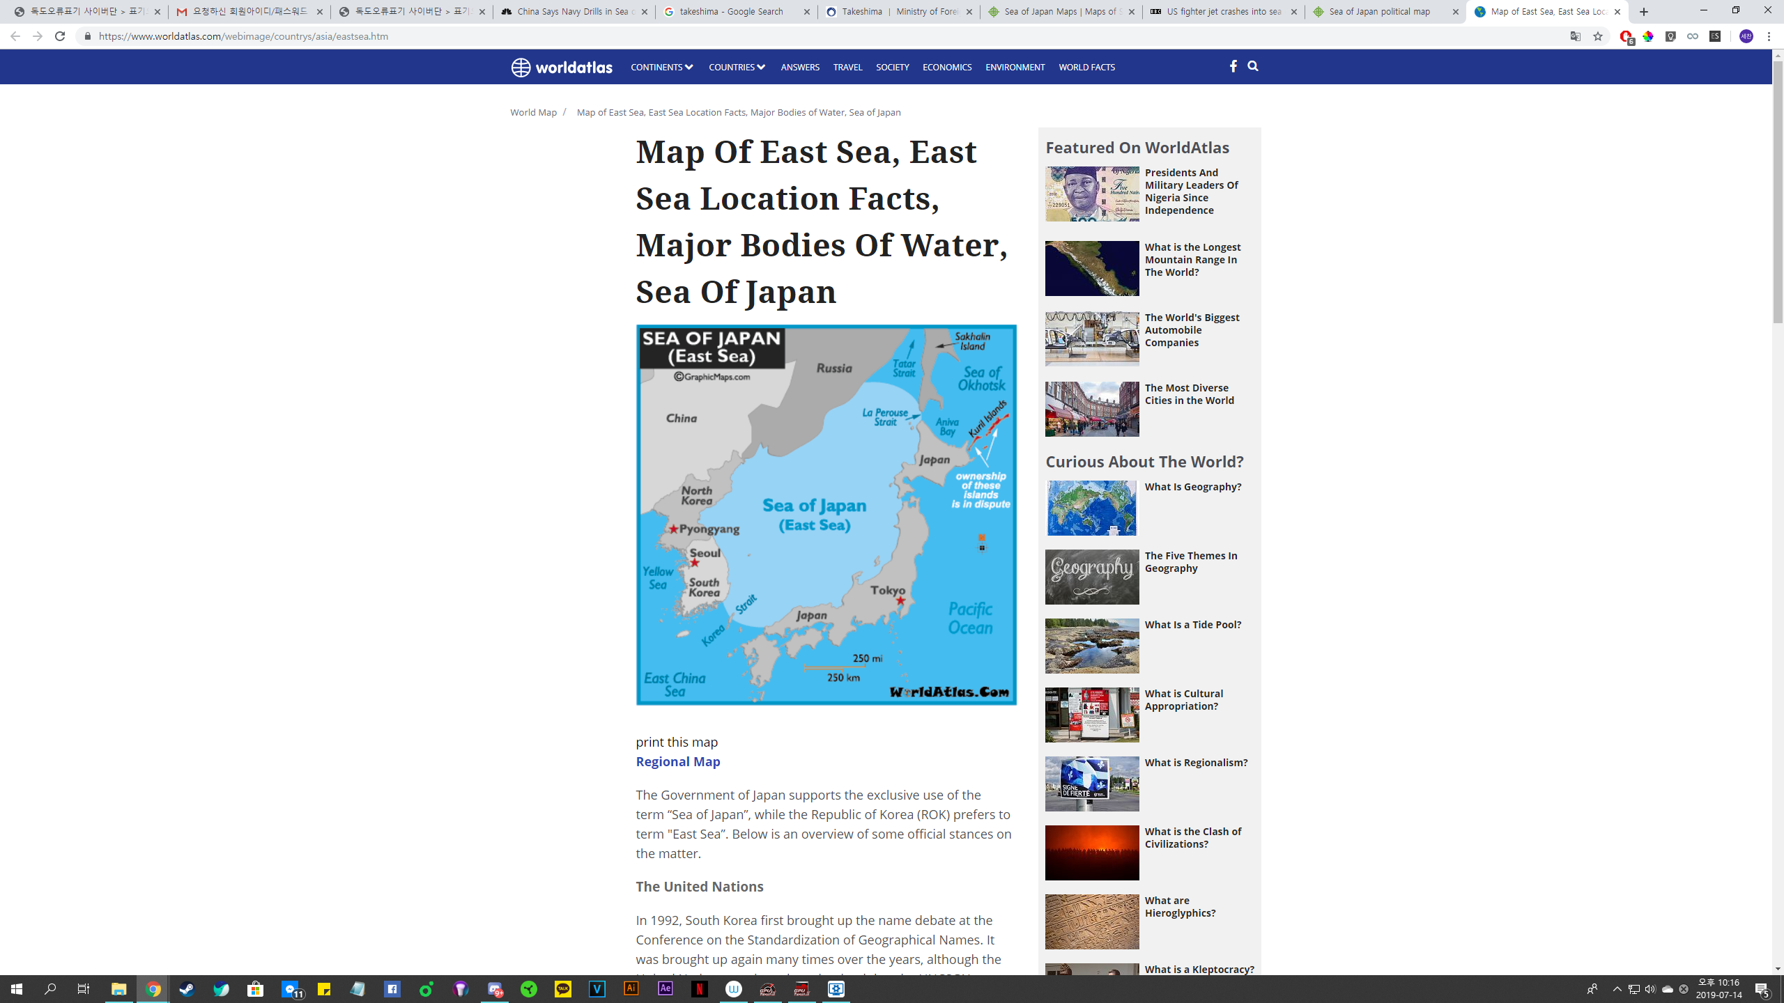This screenshot has width=1784, height=1003.
Task: Open the World Map breadcrumb link
Action: [x=533, y=112]
